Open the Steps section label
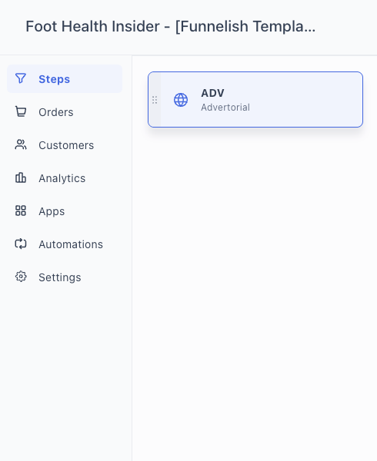 point(55,79)
